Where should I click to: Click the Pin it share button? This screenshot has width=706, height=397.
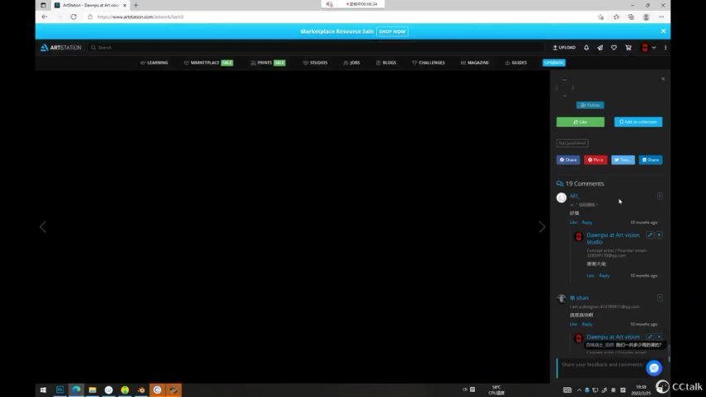coord(596,159)
